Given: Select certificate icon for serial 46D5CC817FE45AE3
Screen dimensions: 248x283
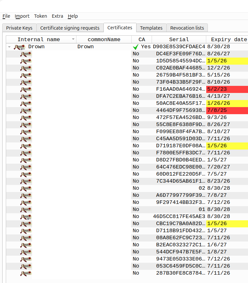Looking at the screenshot, I should (x=26, y=216).
